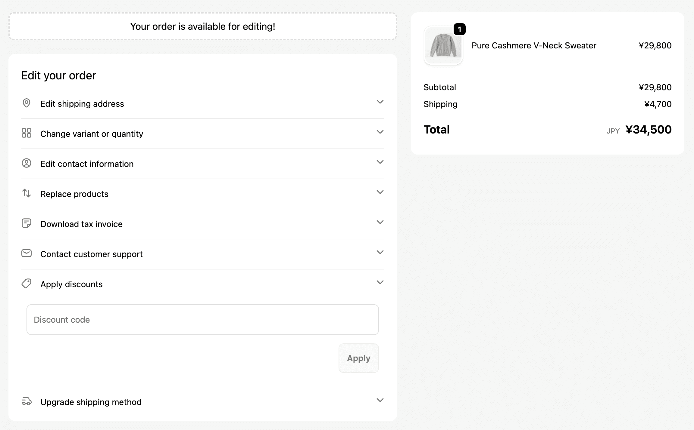Click the Shipping label in order summary
Image resolution: width=694 pixels, height=430 pixels.
(x=440, y=104)
